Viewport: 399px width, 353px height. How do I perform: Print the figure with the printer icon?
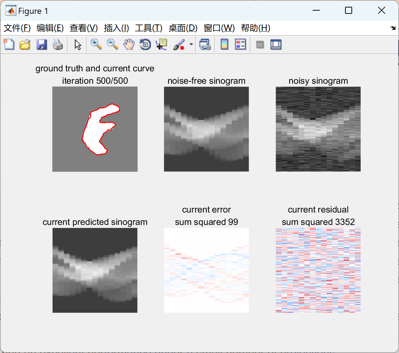[x=58, y=44]
